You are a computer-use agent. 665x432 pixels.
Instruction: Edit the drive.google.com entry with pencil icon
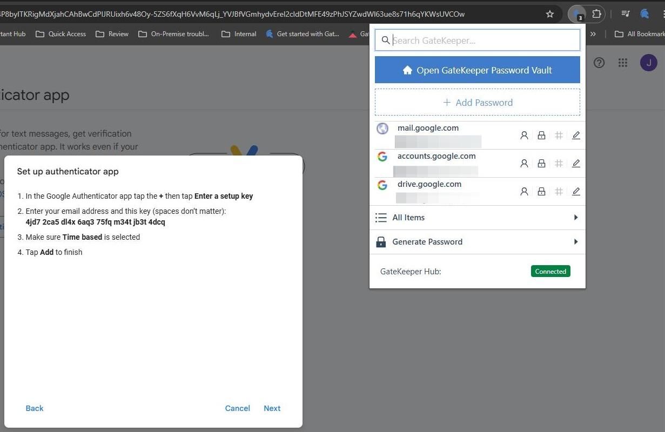(576, 191)
